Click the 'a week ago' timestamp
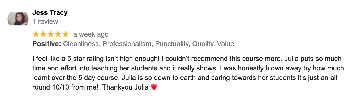Image resolution: width=361 pixels, height=98 pixels. click(91, 34)
